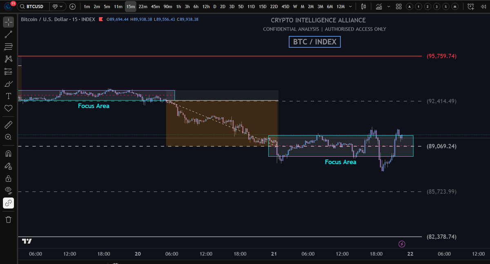Open the indicator templates grid icon
490x264 pixels.
(399, 7)
